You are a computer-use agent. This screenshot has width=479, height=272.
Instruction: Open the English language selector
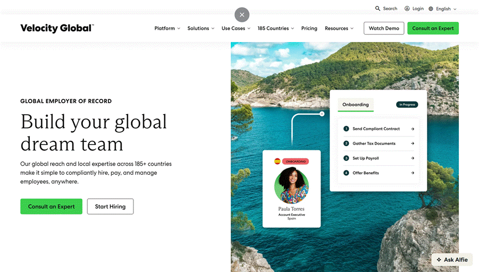pyautogui.click(x=446, y=9)
